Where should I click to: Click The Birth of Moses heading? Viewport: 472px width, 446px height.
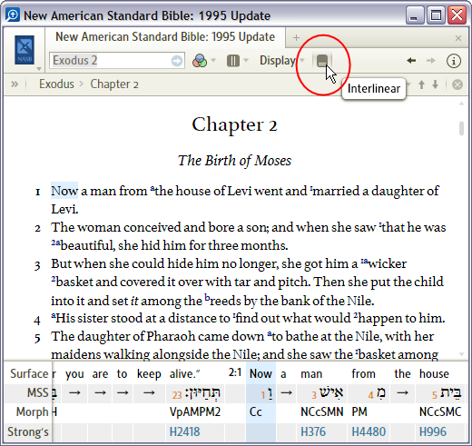tap(234, 161)
